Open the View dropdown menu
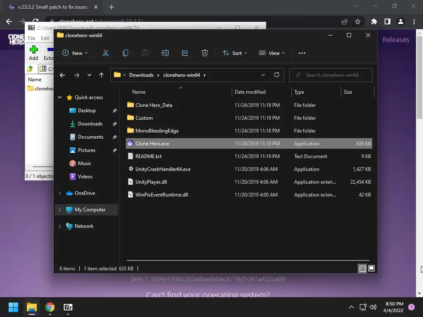Viewport: 423px width, 317px height. coord(272,53)
